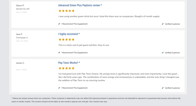Click the five-star rating in Glenn P.'s review
Image resolution: width=196 pixels, height=106 pixels.
point(67,11)
